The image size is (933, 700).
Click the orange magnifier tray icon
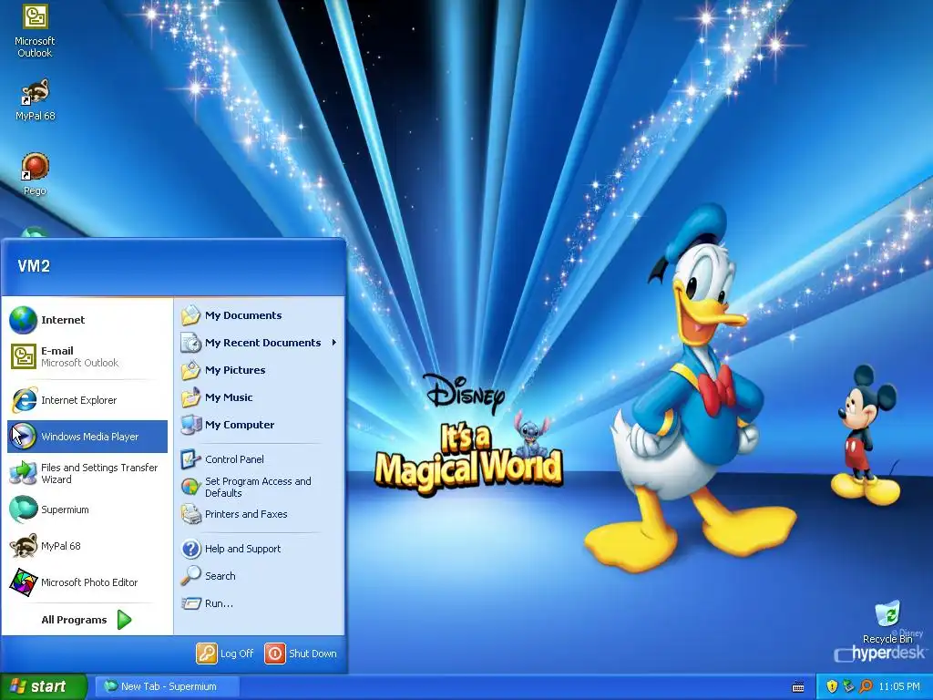coord(866,686)
